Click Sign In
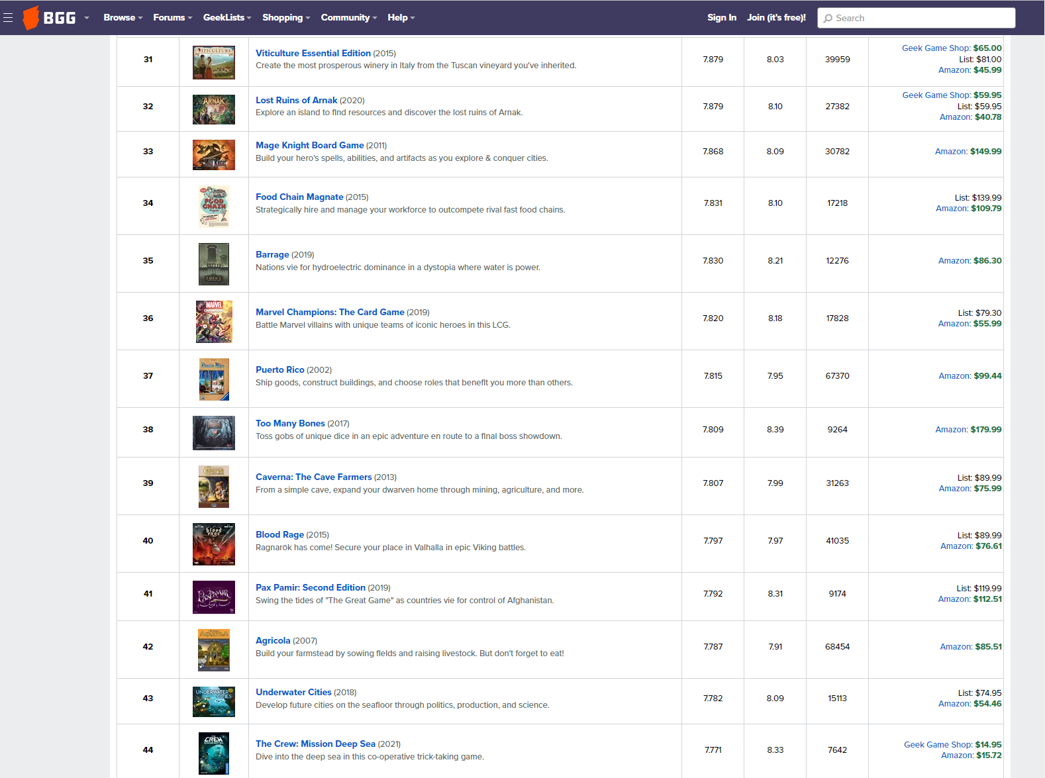1045x778 pixels. (722, 18)
